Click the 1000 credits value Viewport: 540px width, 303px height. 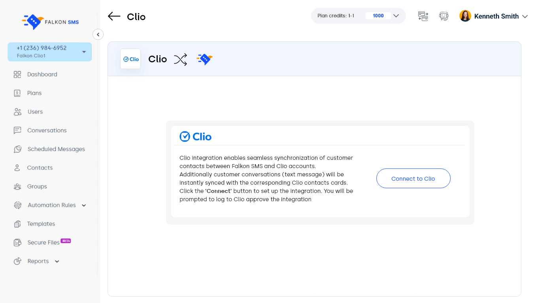[378, 16]
